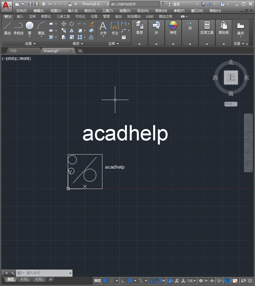Open the annotation scale 1:1 dropdown

click(x=192, y=280)
